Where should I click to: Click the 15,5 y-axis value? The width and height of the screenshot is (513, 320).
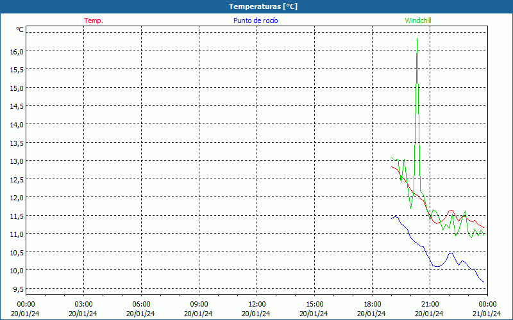[17, 70]
